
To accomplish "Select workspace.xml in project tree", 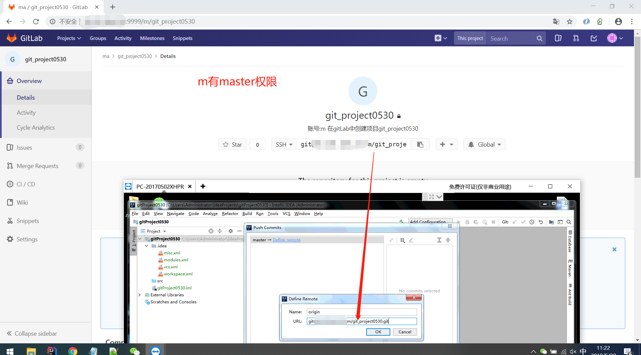I will pos(178,274).
